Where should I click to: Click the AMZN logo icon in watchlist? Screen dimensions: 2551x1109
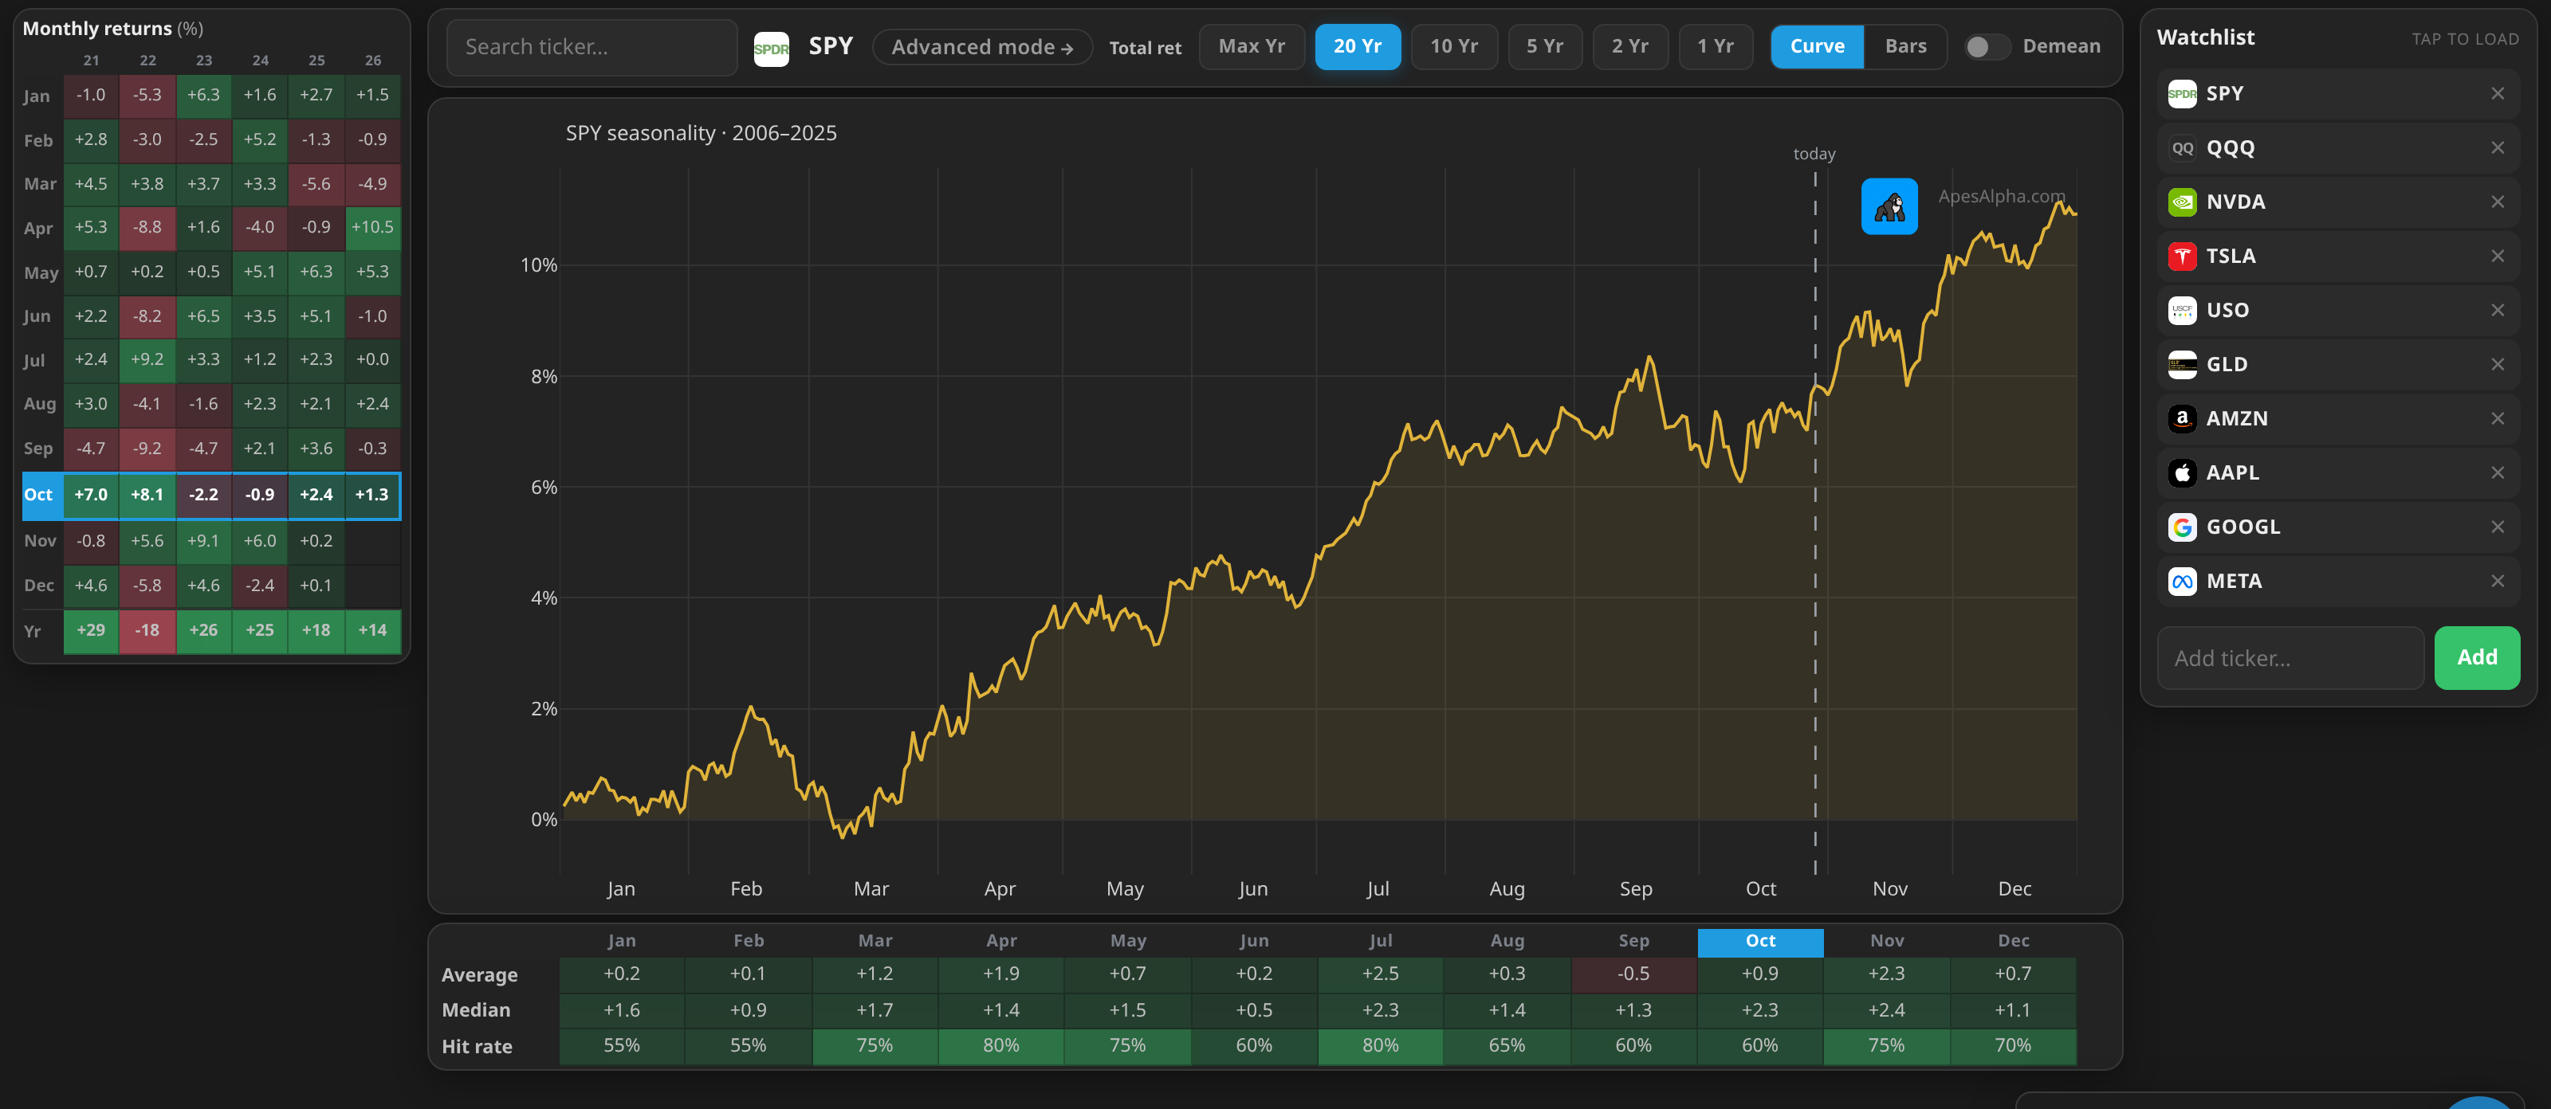coord(2182,418)
